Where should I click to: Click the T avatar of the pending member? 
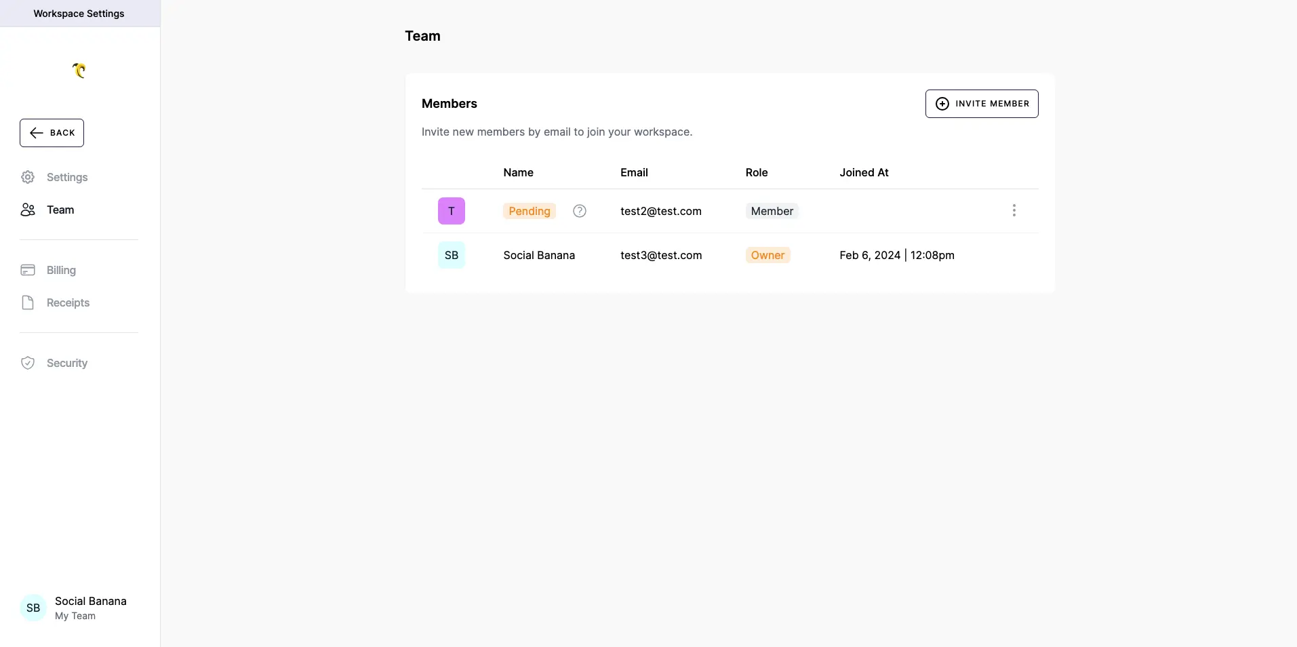point(452,211)
